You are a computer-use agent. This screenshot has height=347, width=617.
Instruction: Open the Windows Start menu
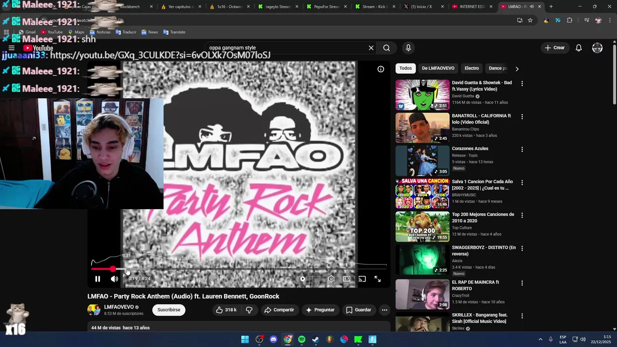click(245, 339)
